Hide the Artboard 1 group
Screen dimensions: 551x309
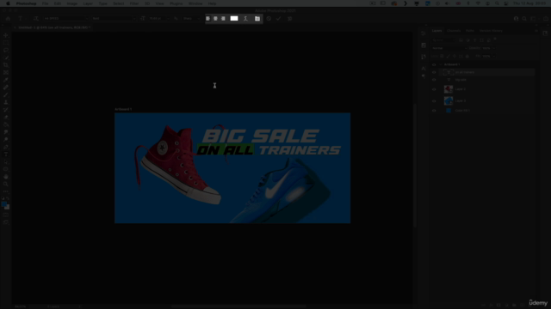click(x=434, y=65)
